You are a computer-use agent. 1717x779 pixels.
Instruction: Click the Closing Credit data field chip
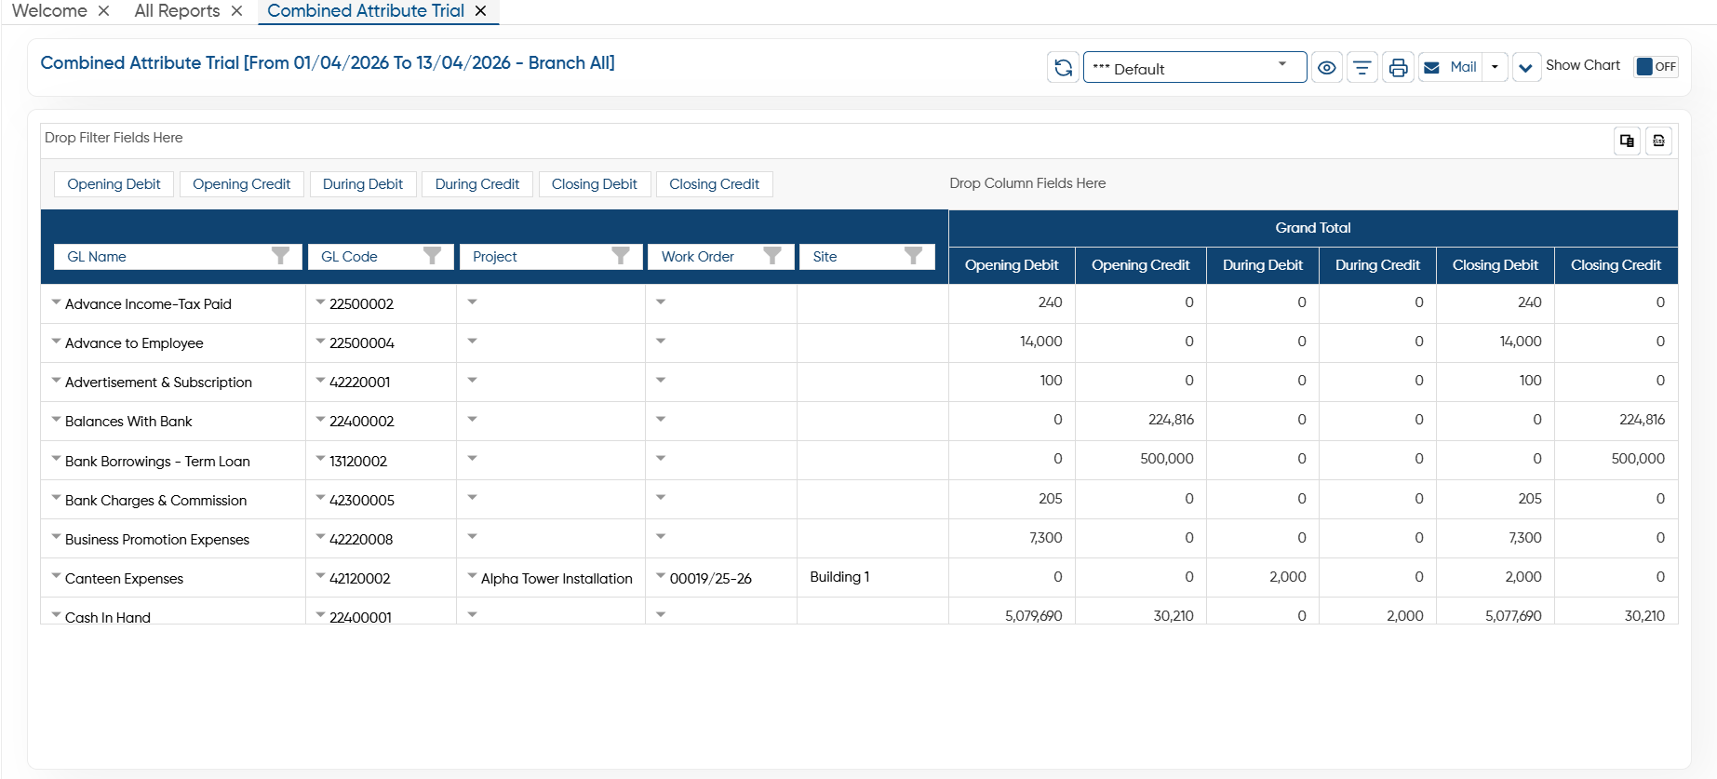coord(714,184)
